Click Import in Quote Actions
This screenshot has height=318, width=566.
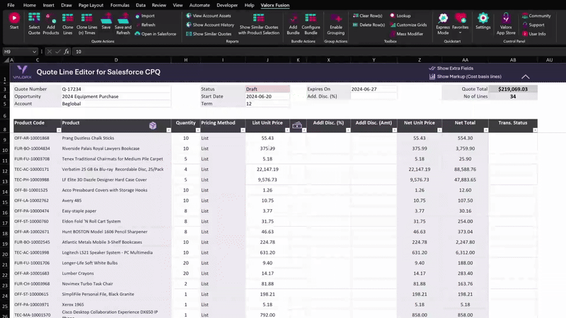[x=145, y=16]
